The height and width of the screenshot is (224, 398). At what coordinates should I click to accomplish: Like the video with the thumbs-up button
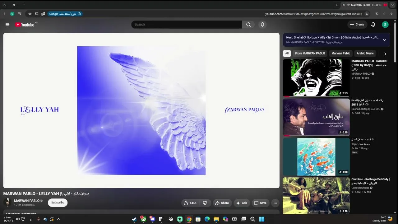click(190, 203)
